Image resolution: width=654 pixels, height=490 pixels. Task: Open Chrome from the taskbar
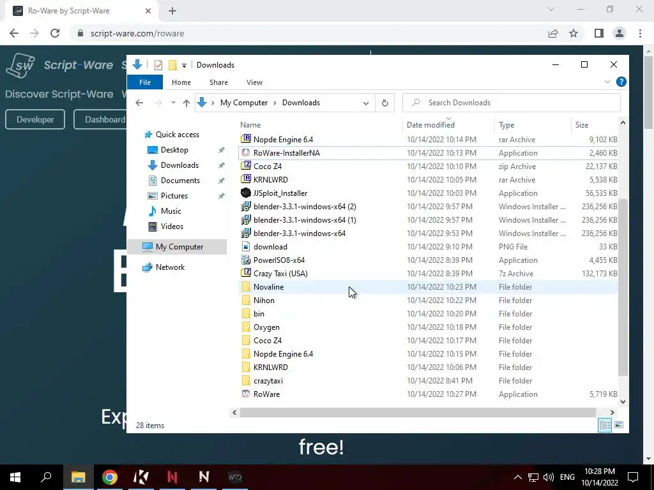(109, 477)
